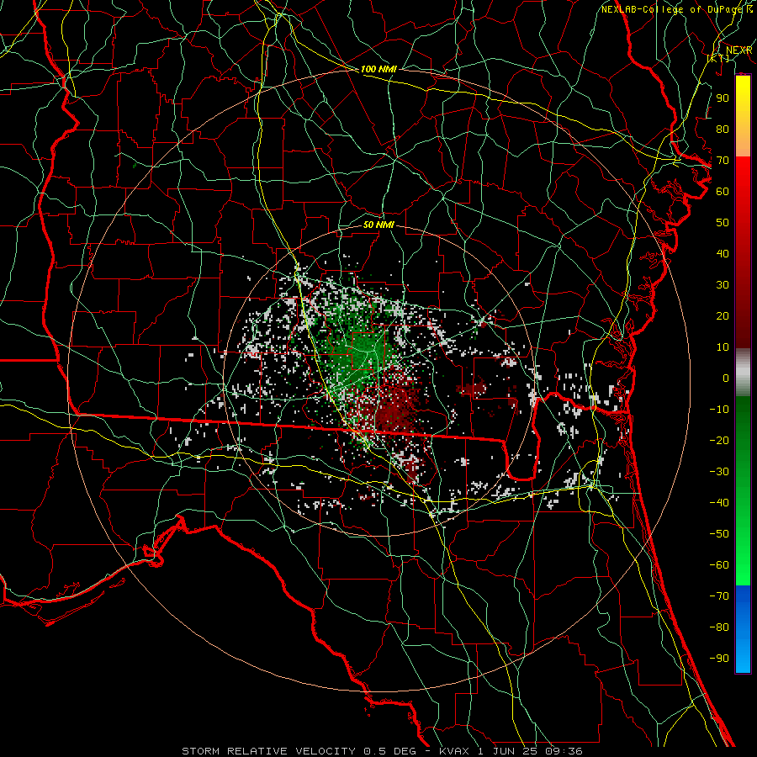
Task: Click the -90 knot scale label
Action: (719, 659)
